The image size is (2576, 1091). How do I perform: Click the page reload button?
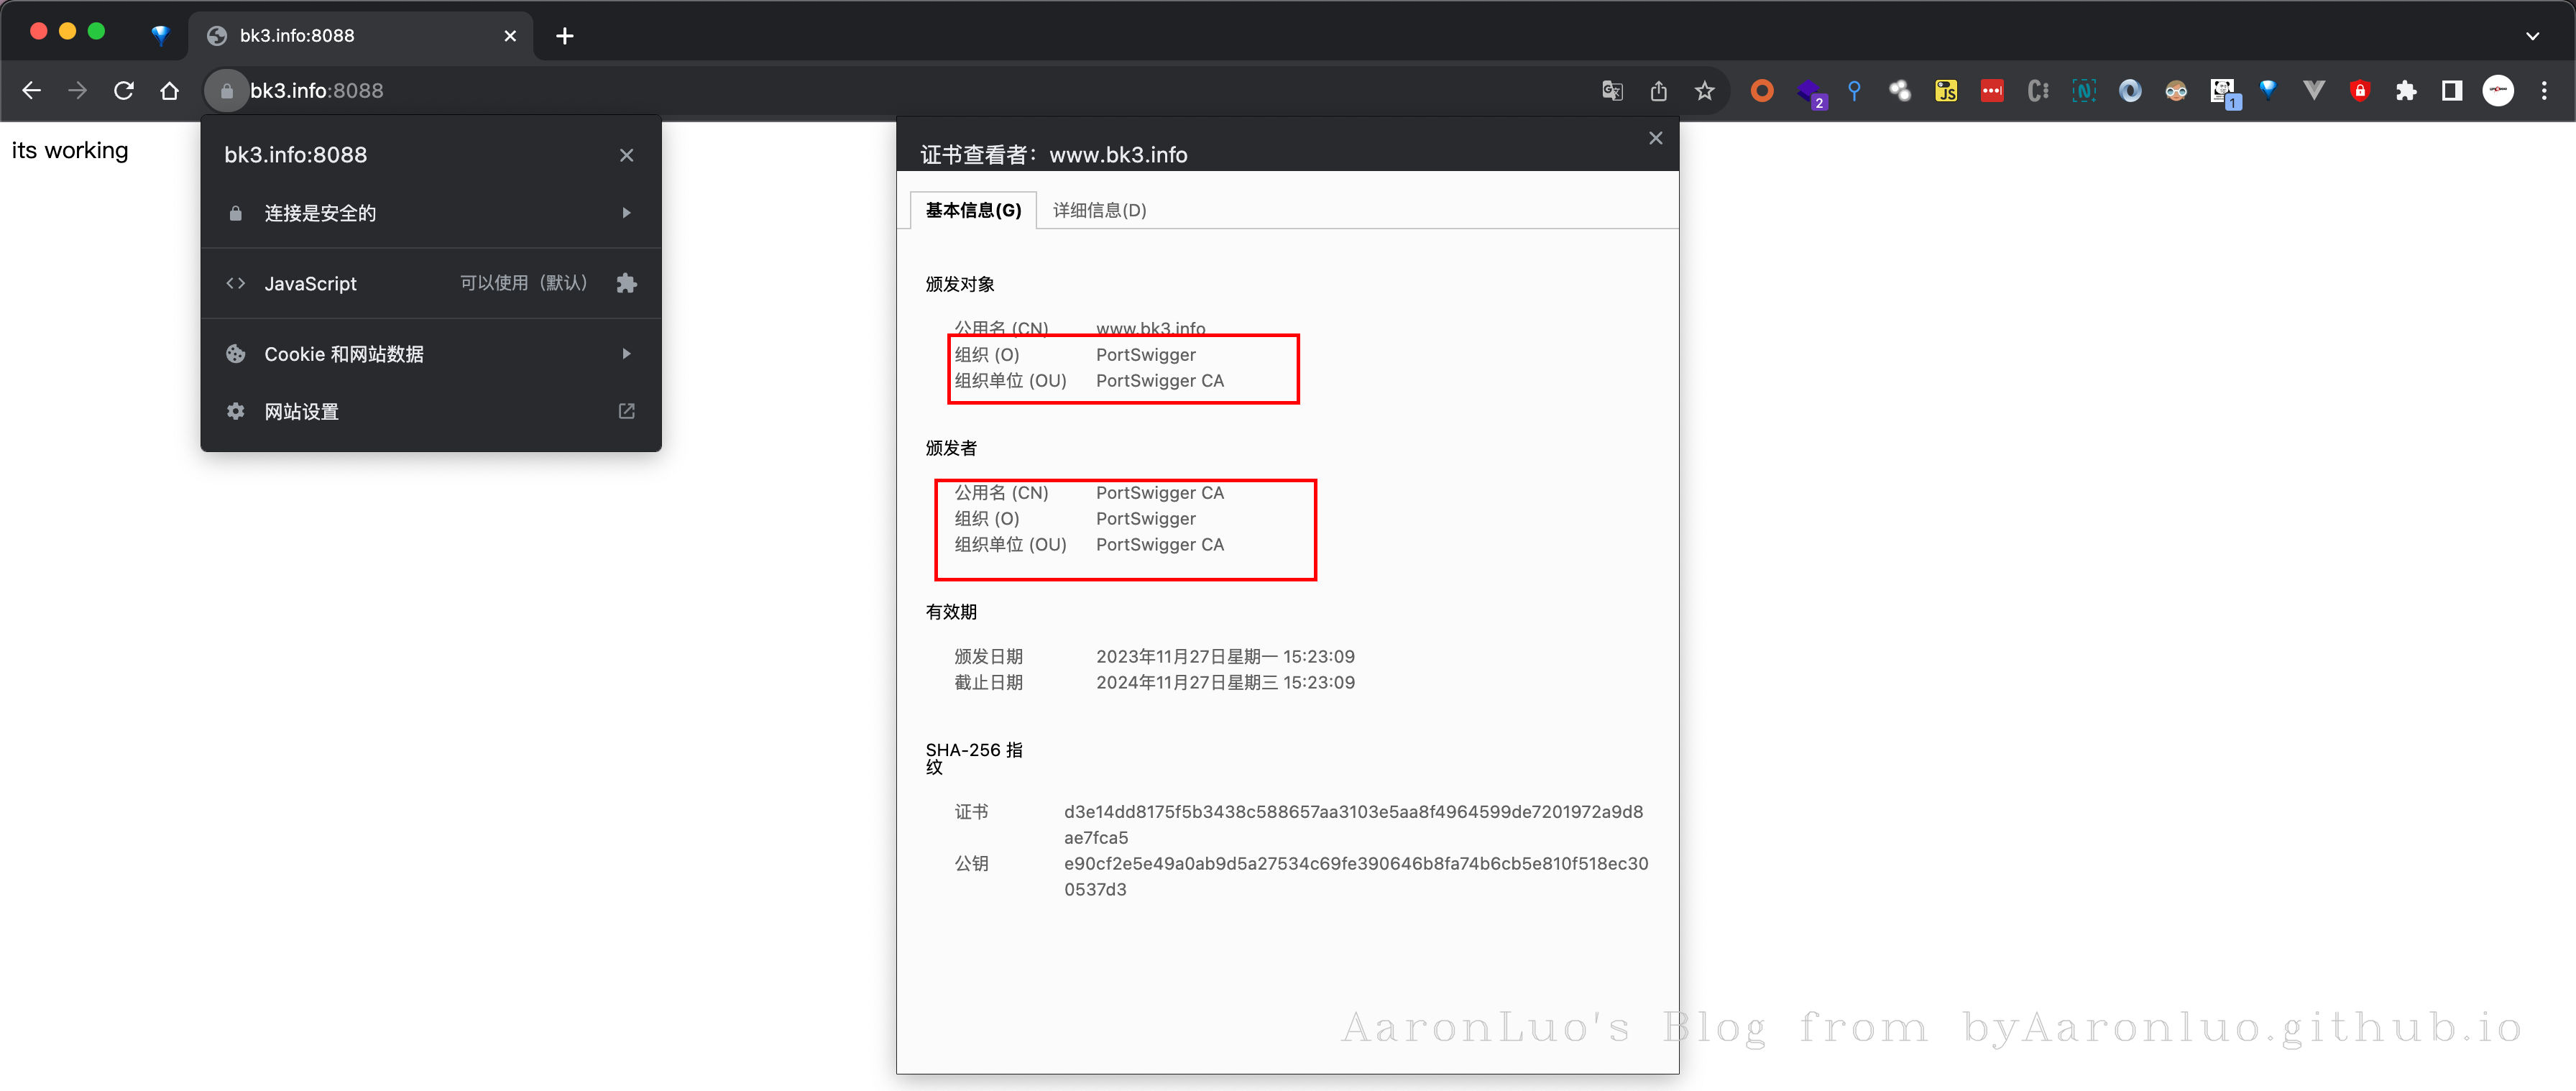[124, 91]
